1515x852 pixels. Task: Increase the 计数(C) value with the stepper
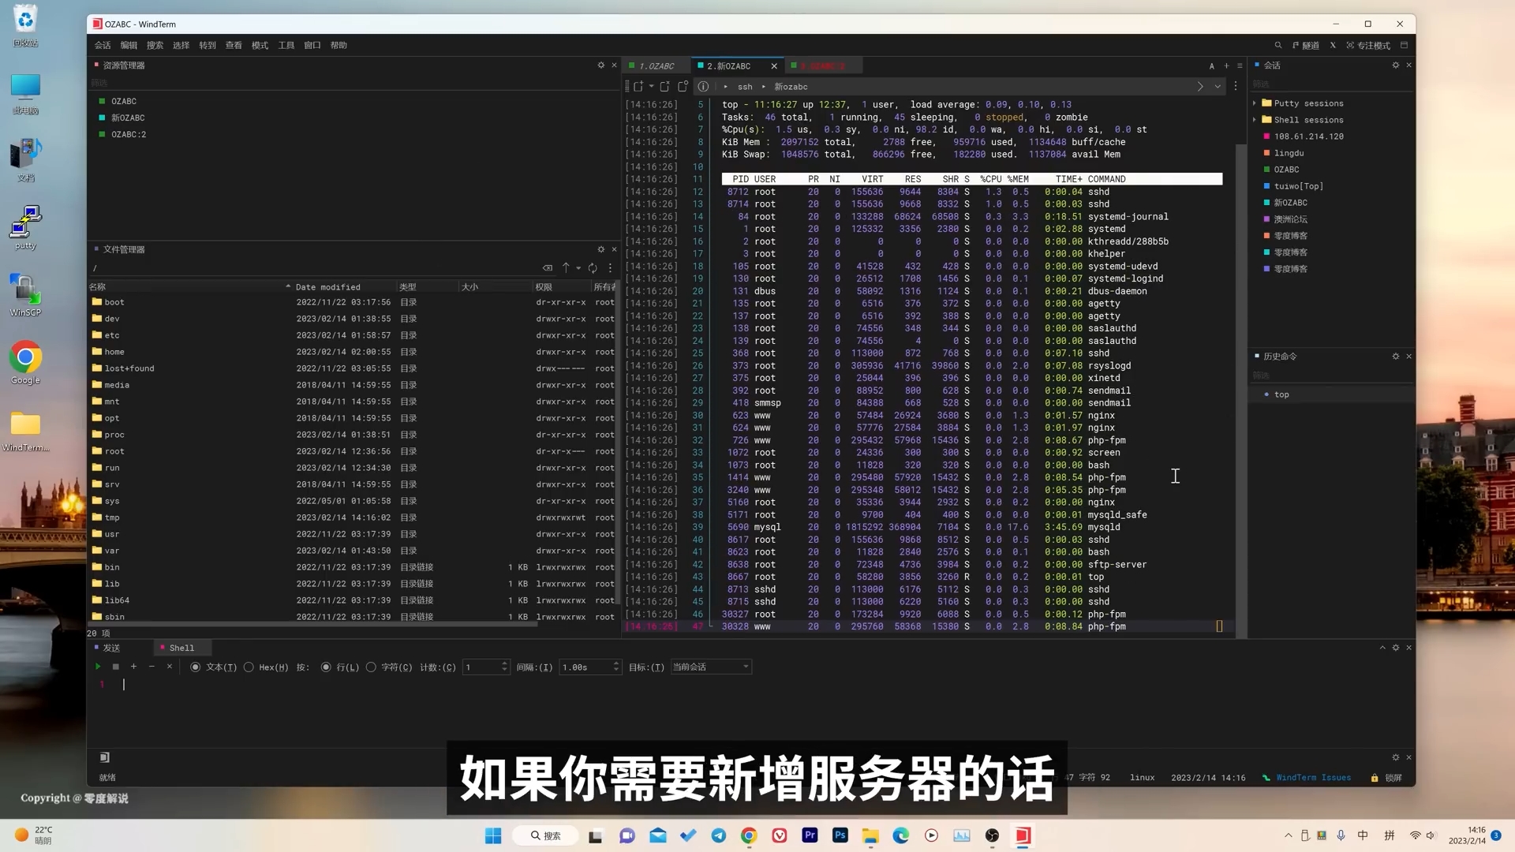pos(505,663)
